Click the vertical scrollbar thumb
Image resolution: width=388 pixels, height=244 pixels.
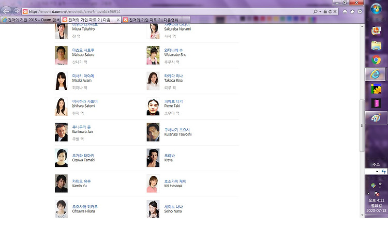click(x=362, y=126)
